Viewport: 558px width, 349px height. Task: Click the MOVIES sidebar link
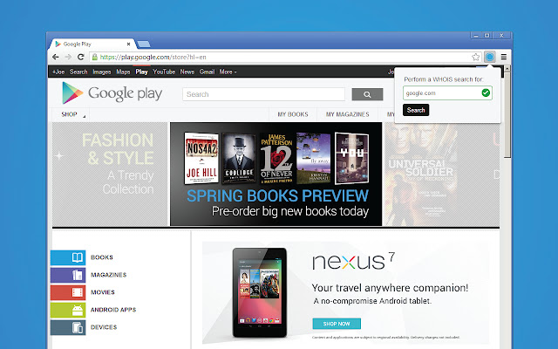click(103, 292)
